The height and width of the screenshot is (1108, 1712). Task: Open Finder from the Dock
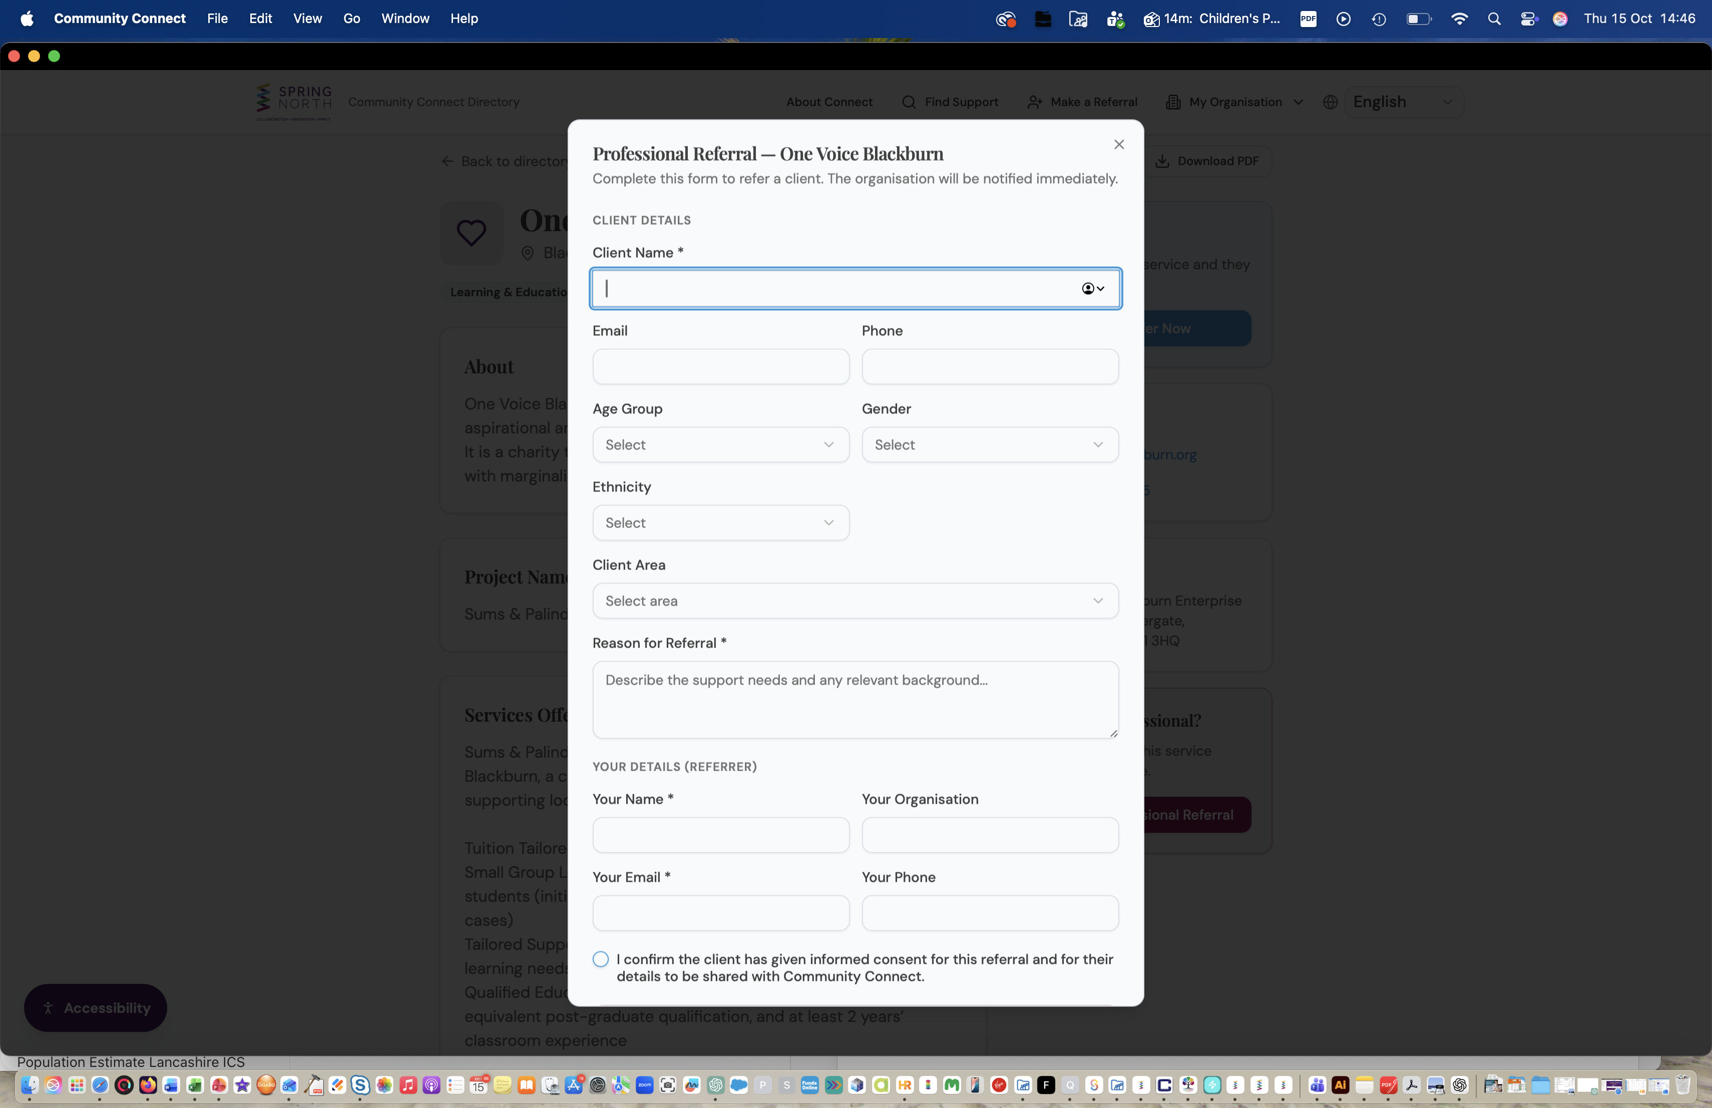30,1085
